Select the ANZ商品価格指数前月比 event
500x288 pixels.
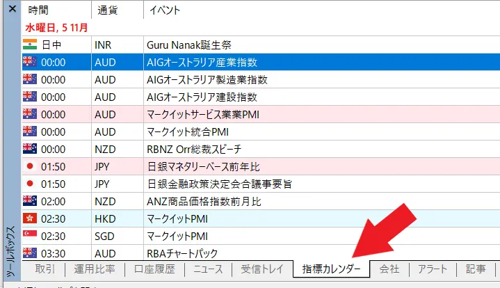point(204,202)
